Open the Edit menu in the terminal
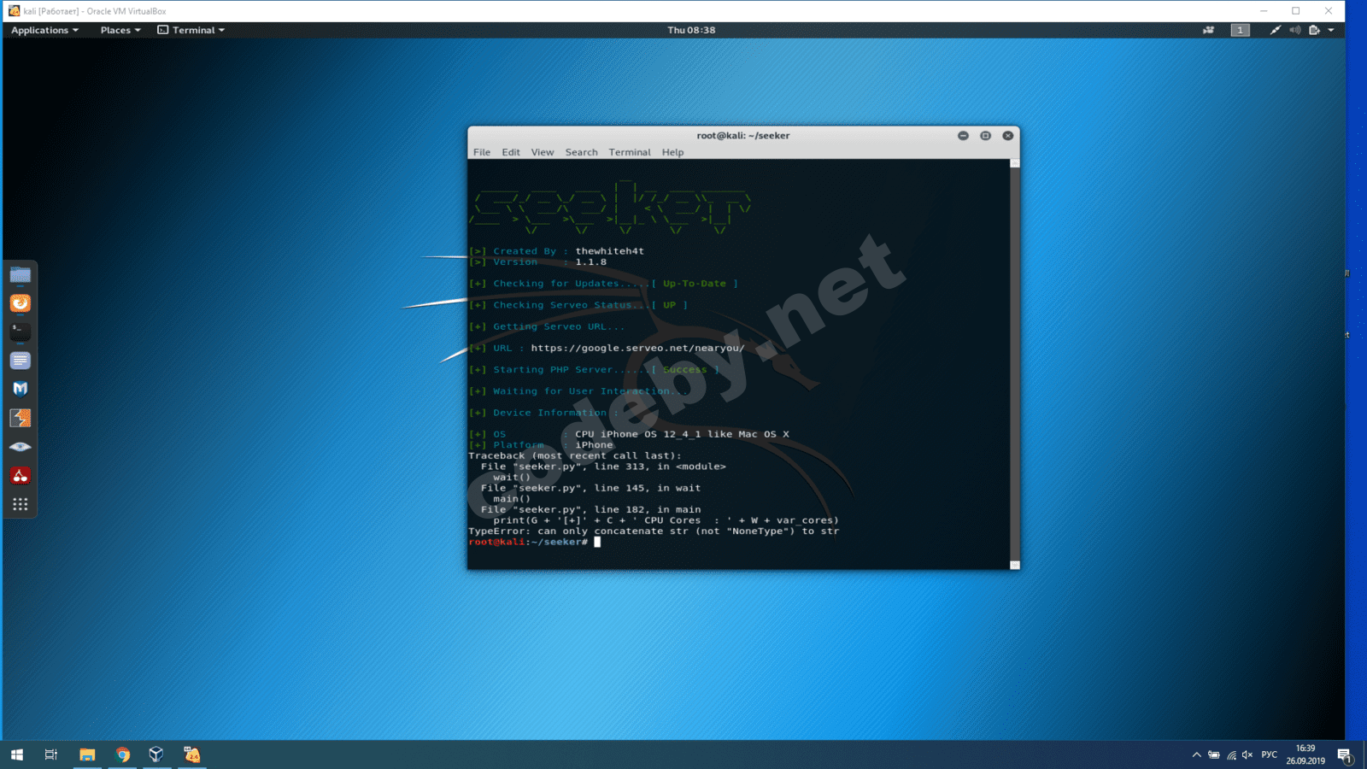 [511, 152]
